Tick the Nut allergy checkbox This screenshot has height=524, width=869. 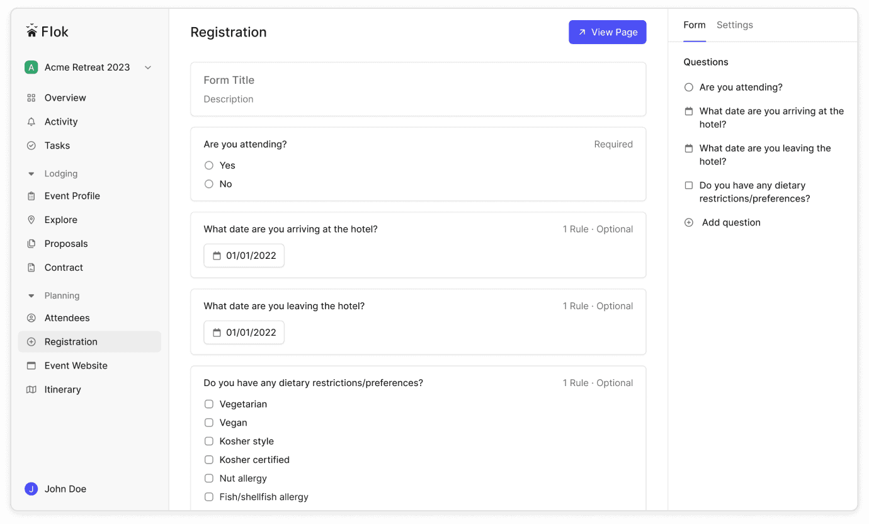pos(209,479)
